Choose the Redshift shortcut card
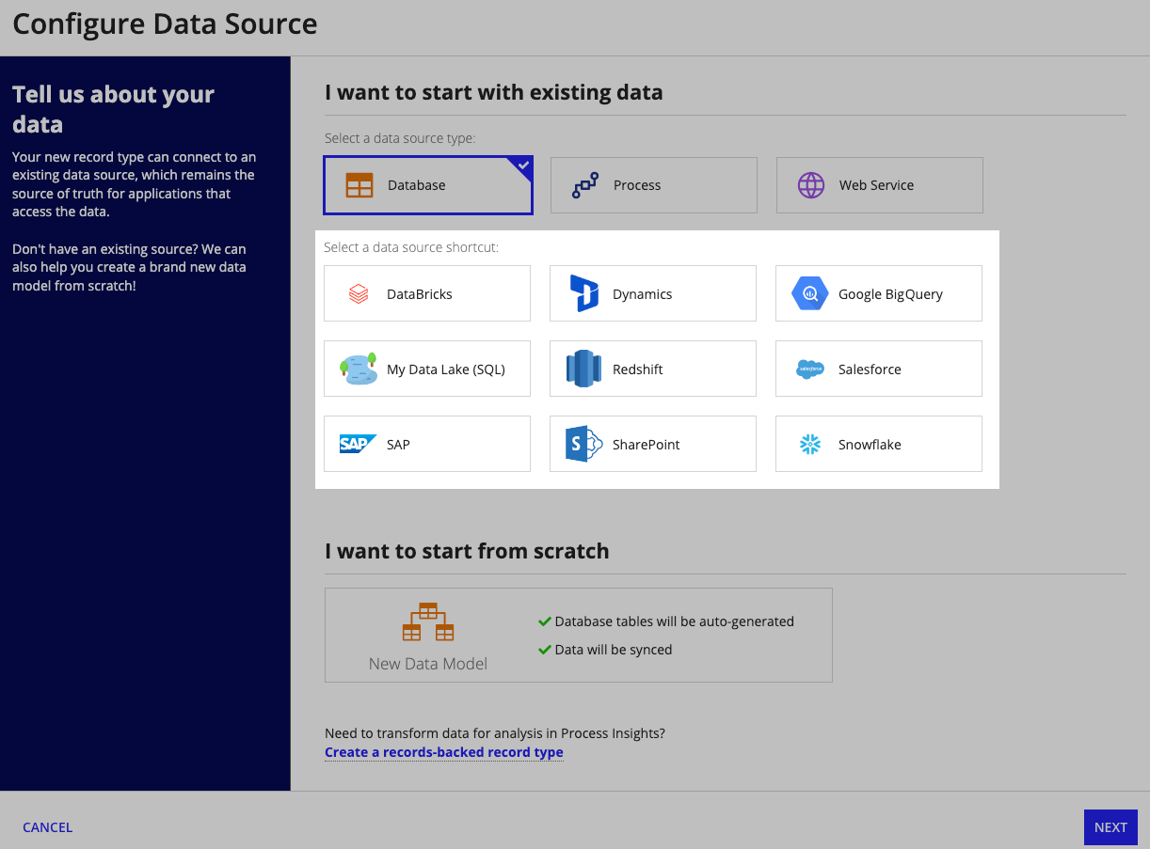Image resolution: width=1150 pixels, height=849 pixels. pos(653,369)
